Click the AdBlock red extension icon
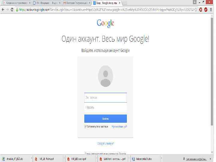The image size is (216, 162). pos(206,10)
